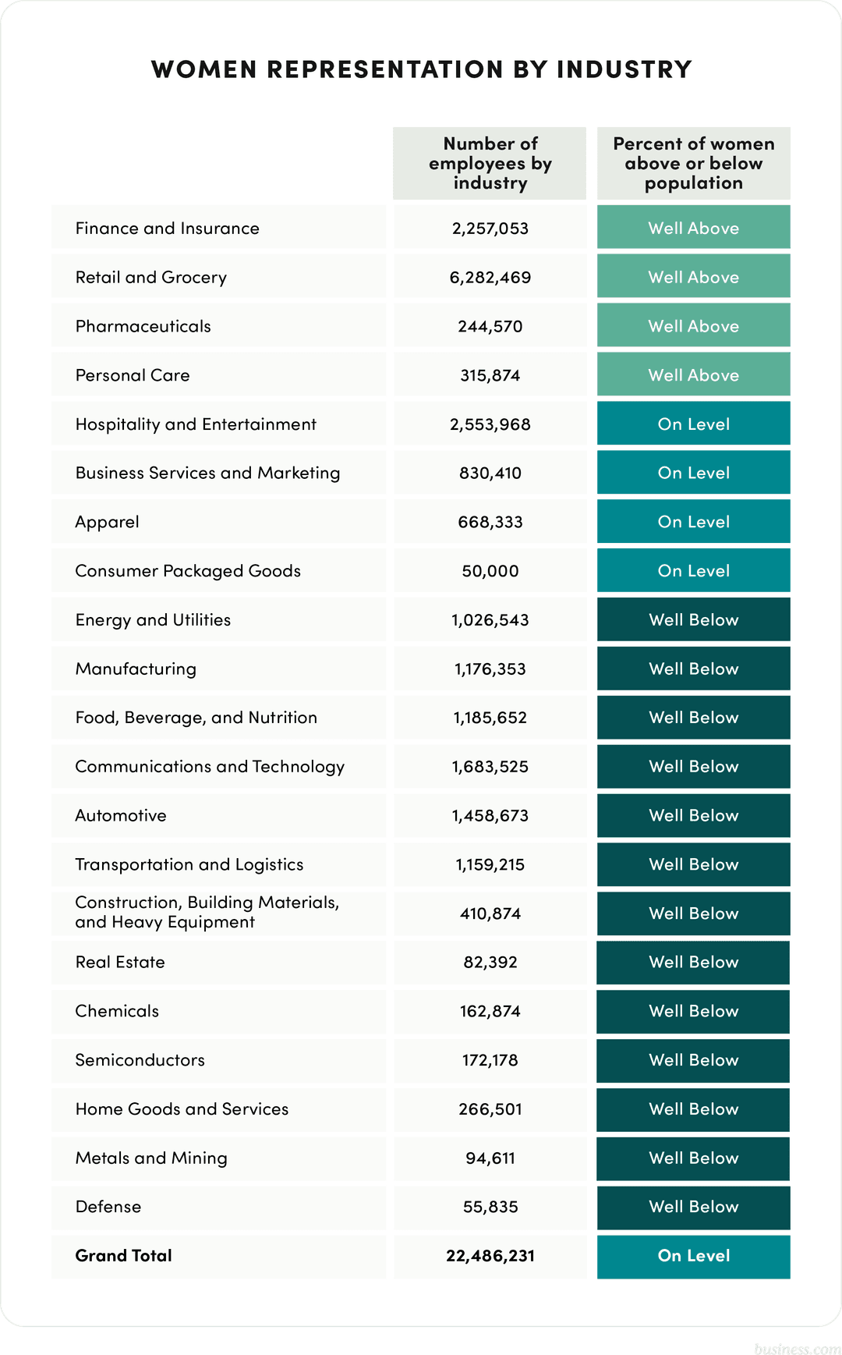
Task: Click the Apparel employee count 668,333
Action: pyautogui.click(x=490, y=522)
